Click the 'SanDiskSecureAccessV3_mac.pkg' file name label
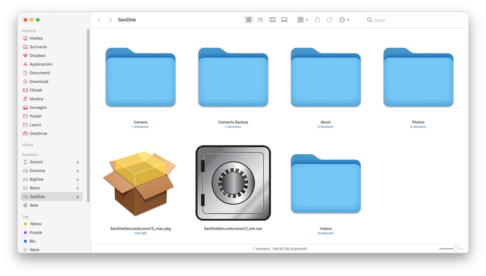The width and height of the screenshot is (486, 276). pyautogui.click(x=141, y=229)
